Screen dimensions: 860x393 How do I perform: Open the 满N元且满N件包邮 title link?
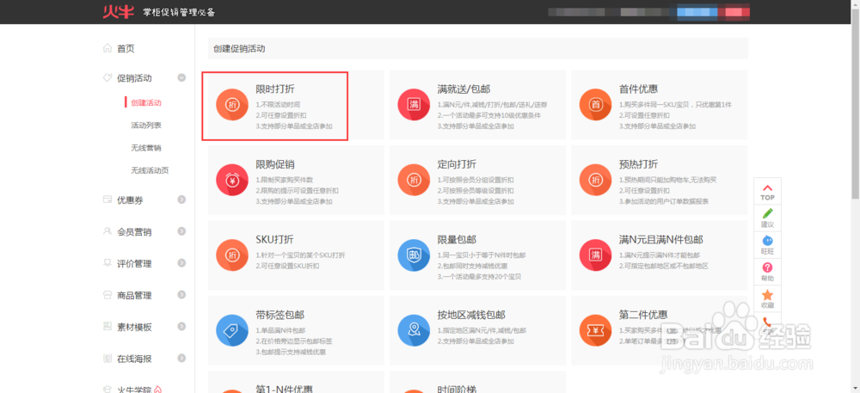(660, 240)
